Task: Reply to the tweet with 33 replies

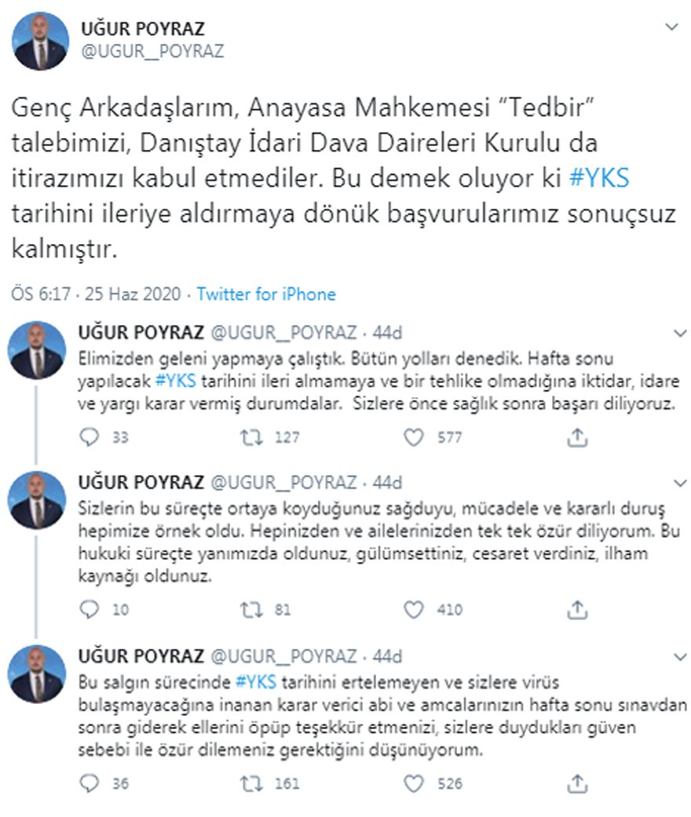Action: [91, 438]
